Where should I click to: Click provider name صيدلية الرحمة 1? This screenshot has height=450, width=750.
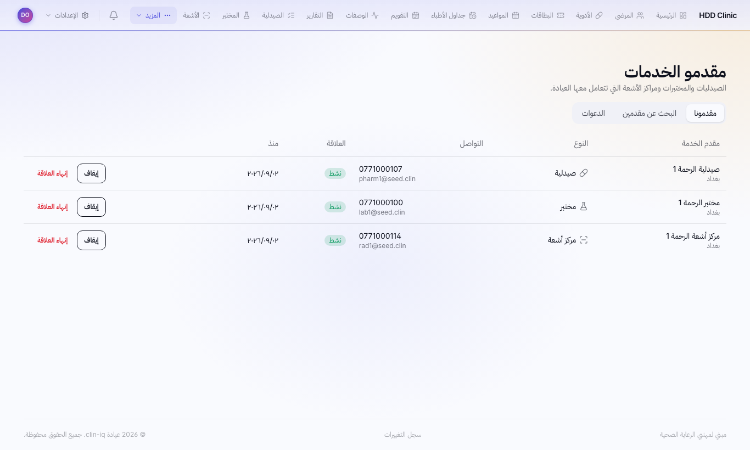point(696,169)
